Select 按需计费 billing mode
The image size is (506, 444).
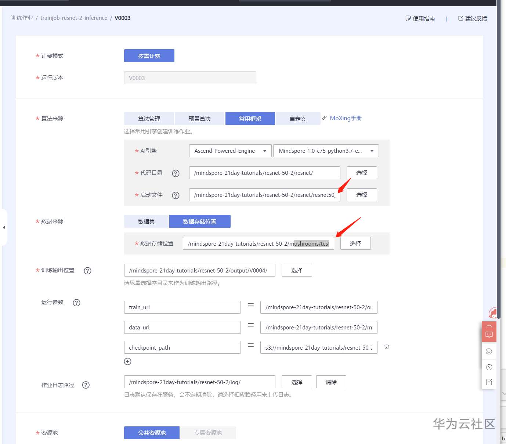pos(149,56)
